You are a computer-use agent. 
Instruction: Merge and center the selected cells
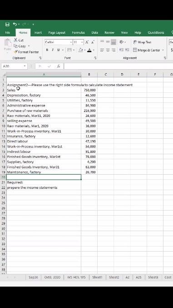(147, 50)
